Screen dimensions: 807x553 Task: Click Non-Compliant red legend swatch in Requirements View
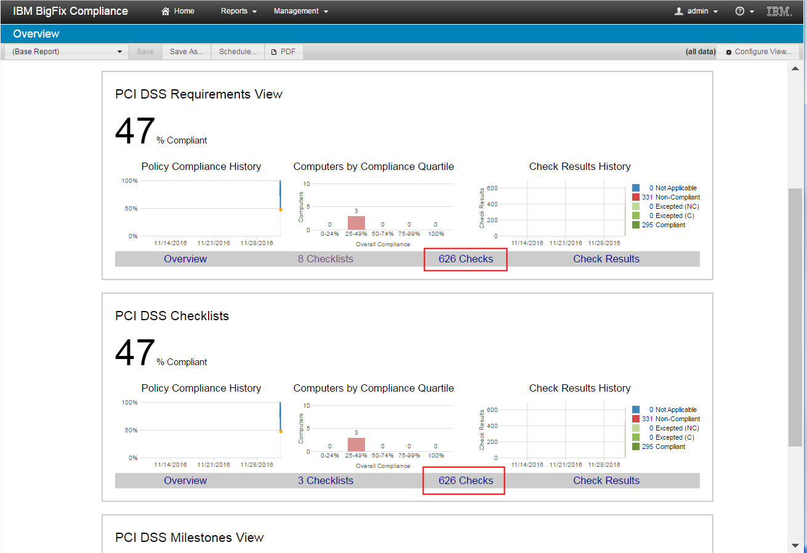point(636,197)
